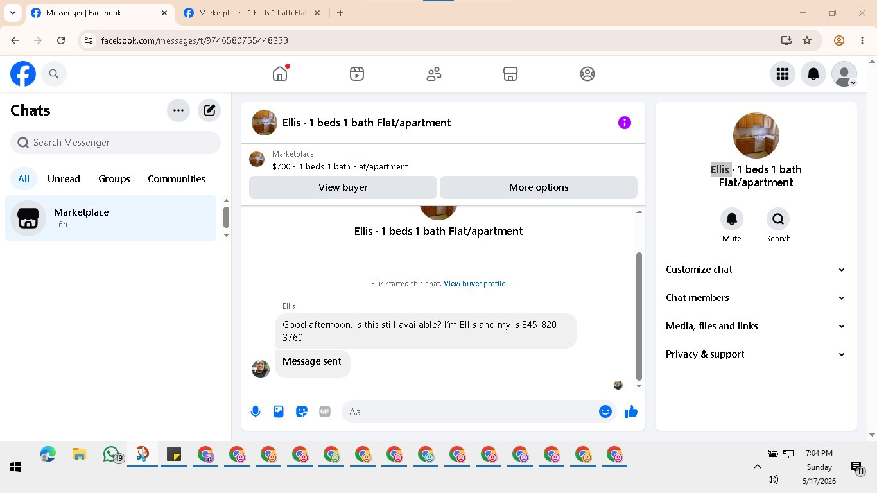
Task: Open WhatsApp from the taskbar
Action: pos(112,454)
